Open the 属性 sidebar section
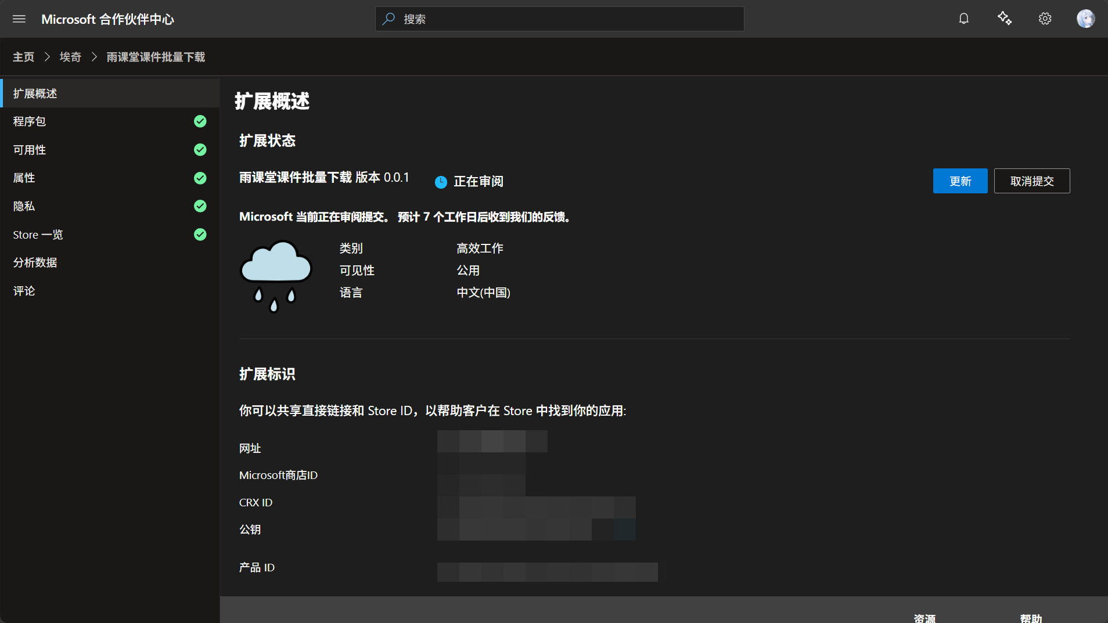The image size is (1108, 623). click(x=110, y=178)
